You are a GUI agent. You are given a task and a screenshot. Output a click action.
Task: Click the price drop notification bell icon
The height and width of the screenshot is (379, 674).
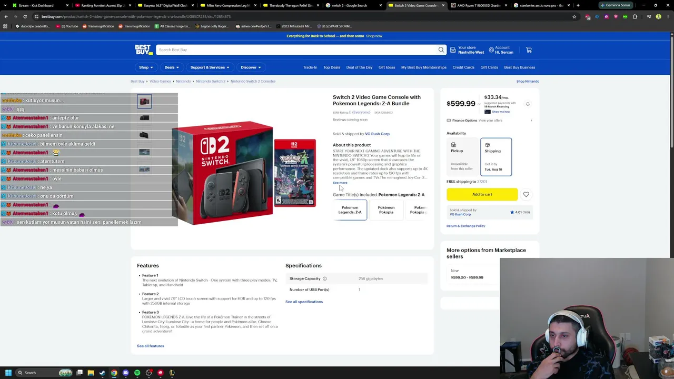click(528, 104)
